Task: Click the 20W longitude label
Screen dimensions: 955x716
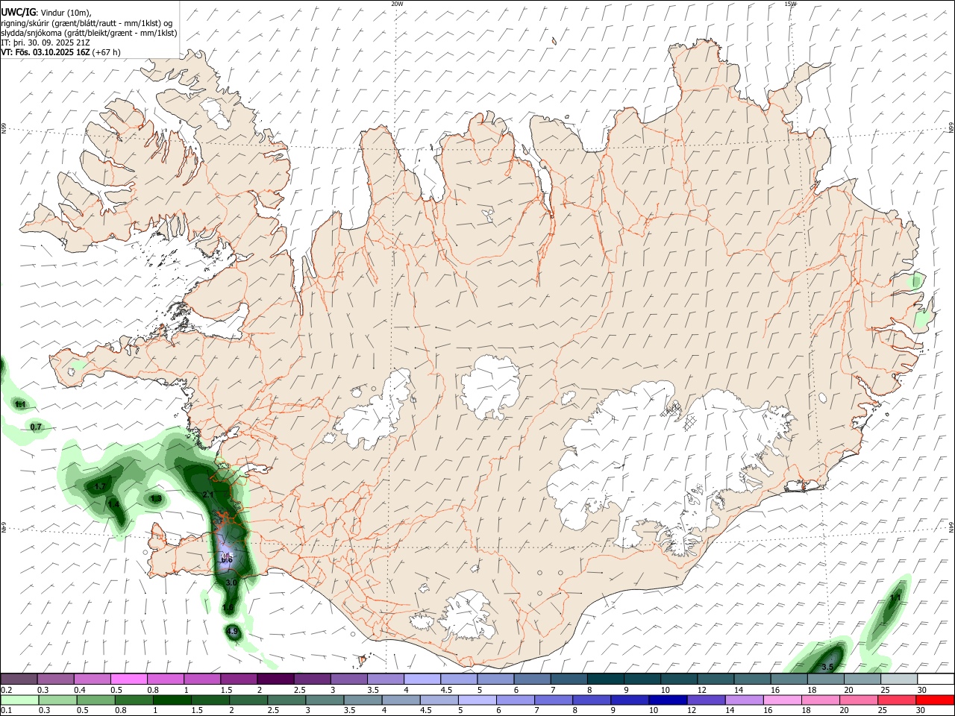Action: (397, 3)
